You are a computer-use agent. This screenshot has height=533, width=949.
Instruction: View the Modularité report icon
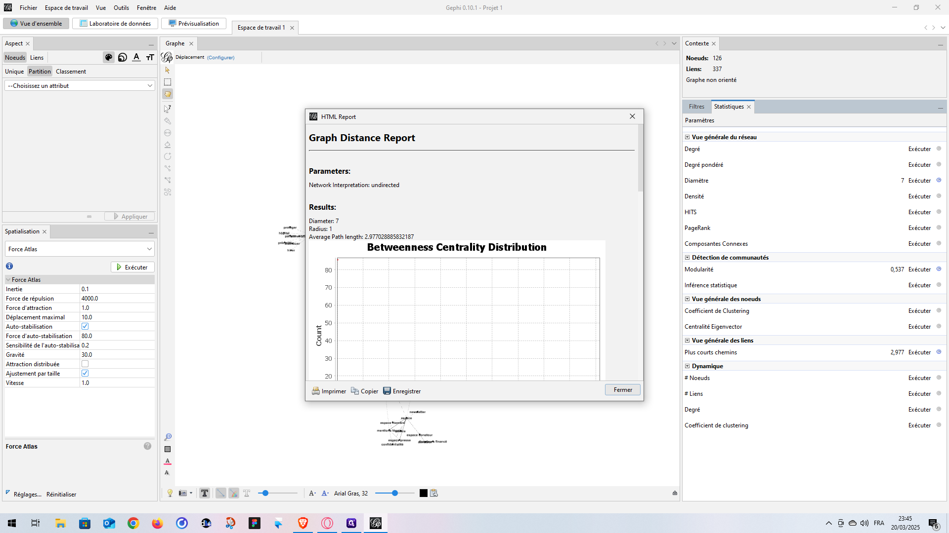tap(939, 269)
